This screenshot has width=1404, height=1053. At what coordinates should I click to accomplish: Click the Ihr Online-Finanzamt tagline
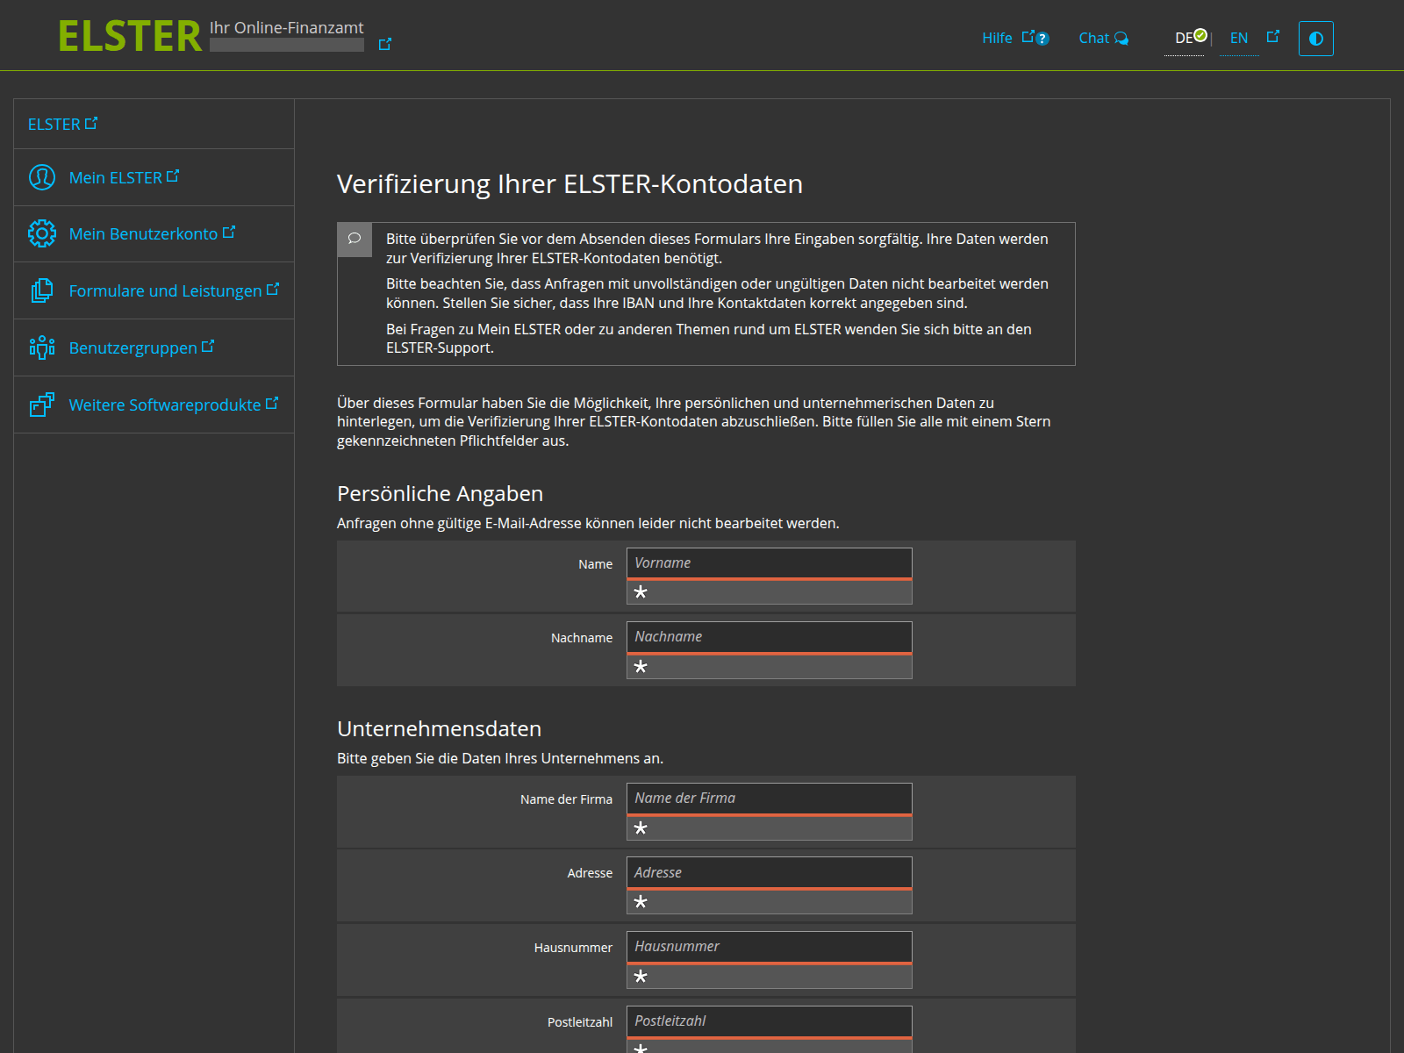click(x=286, y=28)
